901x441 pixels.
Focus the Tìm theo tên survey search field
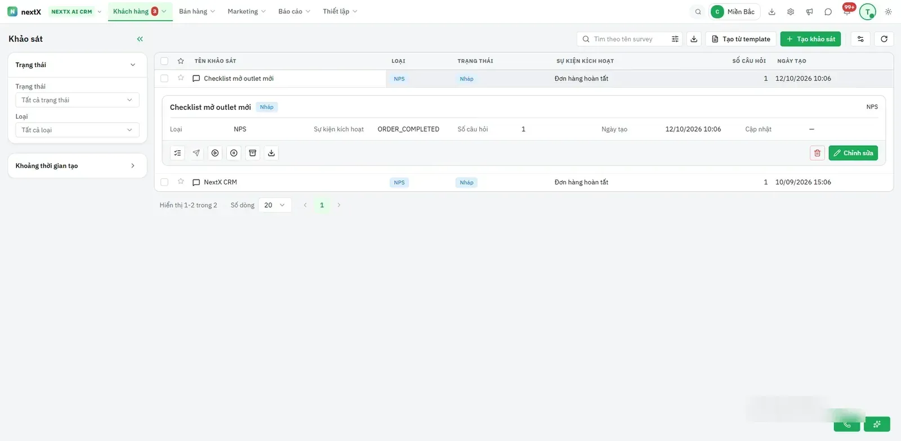tap(630, 39)
